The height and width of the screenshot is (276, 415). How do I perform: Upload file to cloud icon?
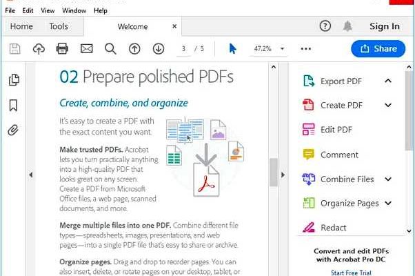(39, 49)
